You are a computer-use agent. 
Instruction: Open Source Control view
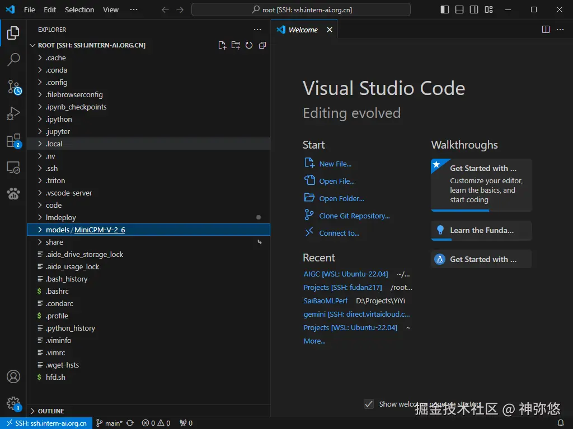pyautogui.click(x=13, y=87)
